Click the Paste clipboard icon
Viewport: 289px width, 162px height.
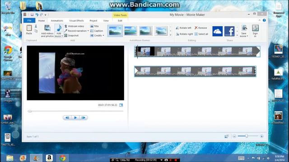coord(29,28)
